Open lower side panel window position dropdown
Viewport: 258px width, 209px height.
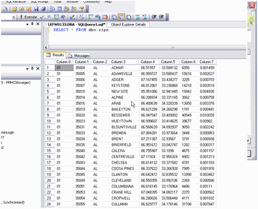click(27, 69)
